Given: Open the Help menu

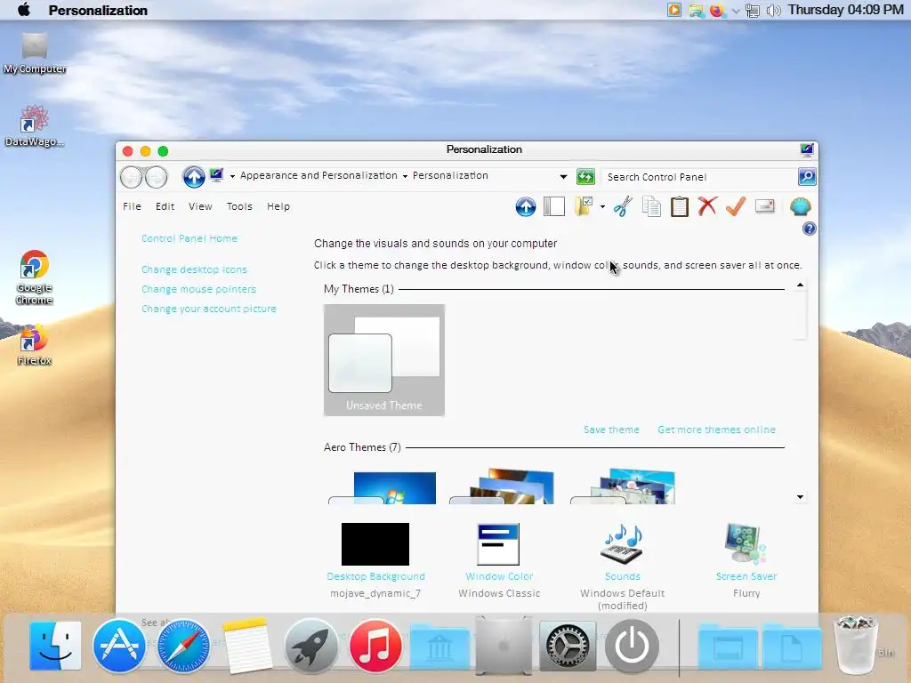Looking at the screenshot, I should tap(278, 206).
